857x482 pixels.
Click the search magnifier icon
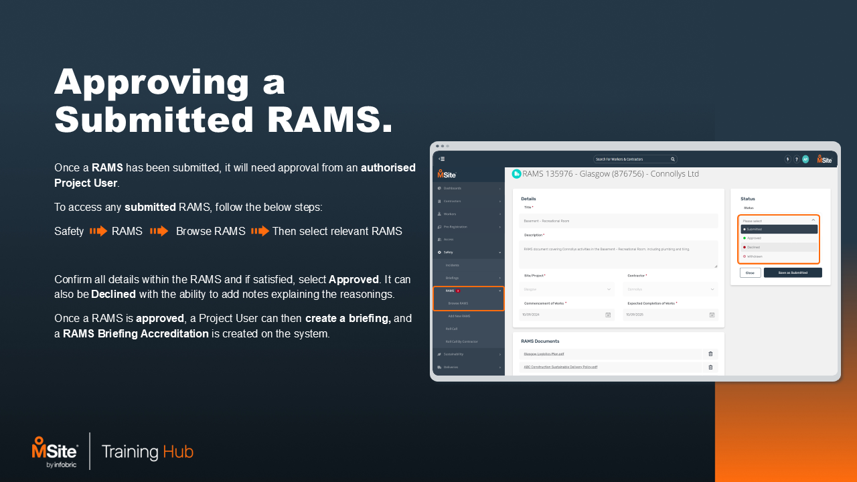pyautogui.click(x=672, y=159)
